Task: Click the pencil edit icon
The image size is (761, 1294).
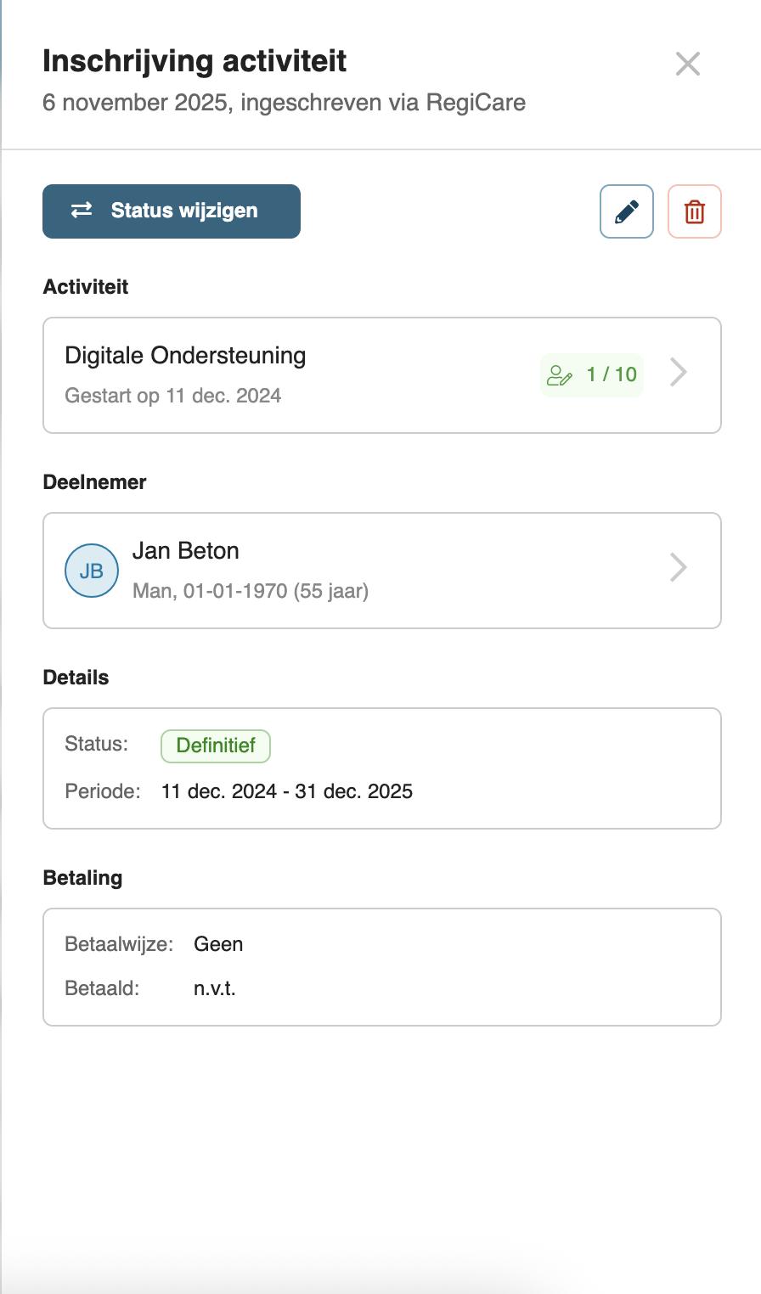Action: pos(627,211)
